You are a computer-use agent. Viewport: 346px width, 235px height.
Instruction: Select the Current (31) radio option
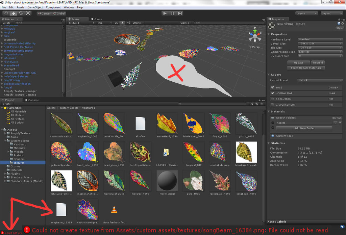[273, 136]
